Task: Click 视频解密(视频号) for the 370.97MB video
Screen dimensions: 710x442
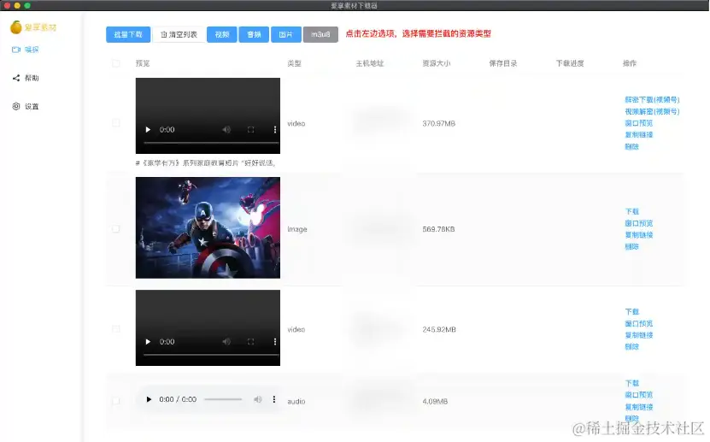Action: coord(652,111)
